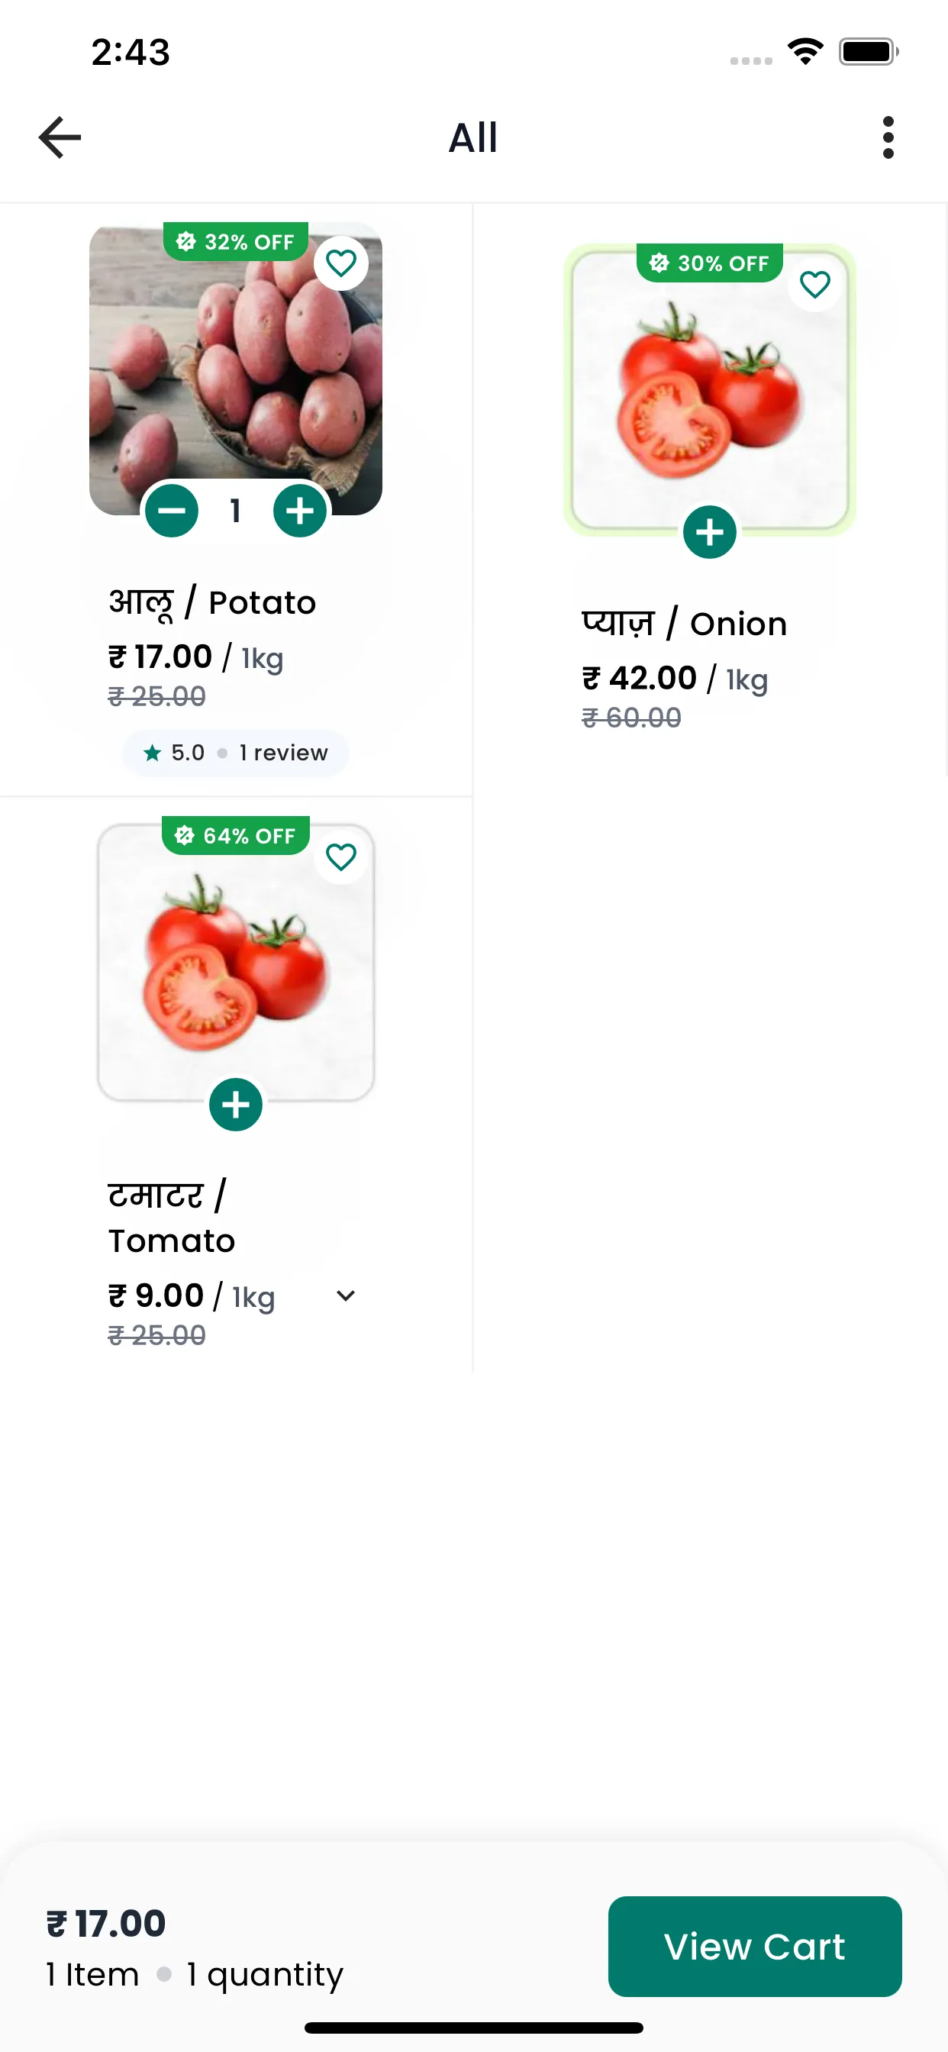Viewport: 948px width, 2052px height.
Task: Tap the 64% OFF badge on Tomato
Action: click(235, 836)
